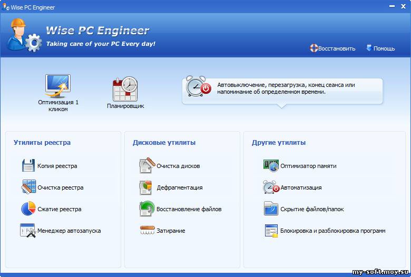Viewport: 411px width, 277px height.
Task: Click the Менеджер автозапуска tools icon
Action: point(28,230)
